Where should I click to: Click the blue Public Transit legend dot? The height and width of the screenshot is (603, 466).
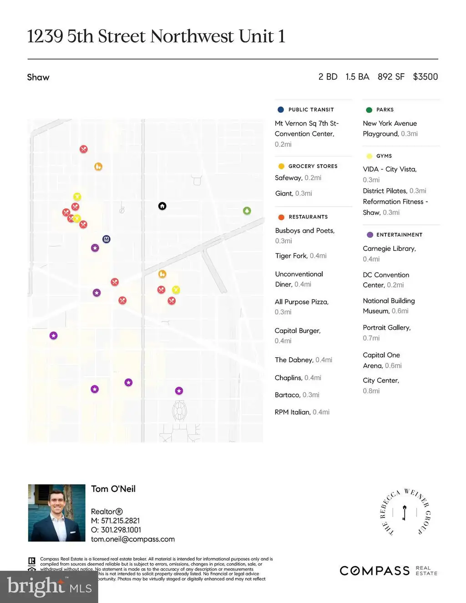(281, 110)
